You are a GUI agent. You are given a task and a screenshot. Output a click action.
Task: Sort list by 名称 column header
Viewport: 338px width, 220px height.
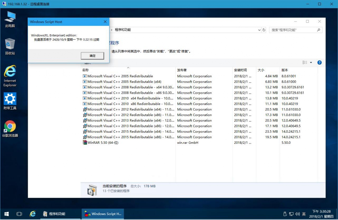click(128, 70)
